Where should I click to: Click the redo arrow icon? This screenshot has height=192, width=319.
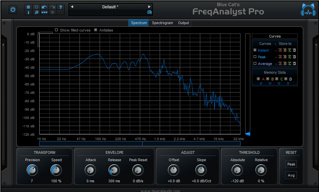52,7
